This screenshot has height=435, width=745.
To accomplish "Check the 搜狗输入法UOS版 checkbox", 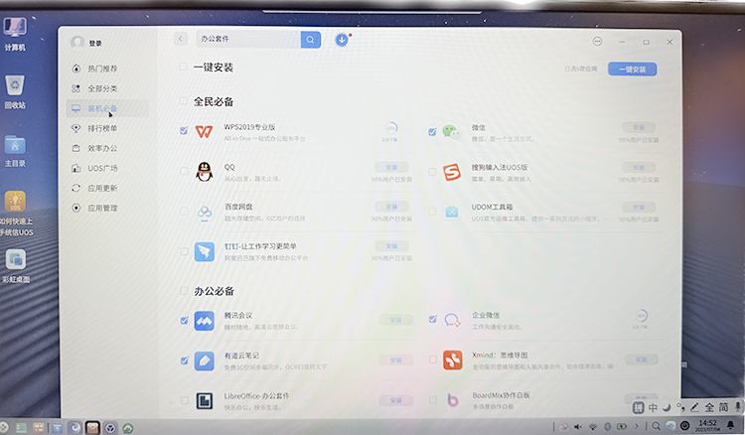I will click(432, 172).
